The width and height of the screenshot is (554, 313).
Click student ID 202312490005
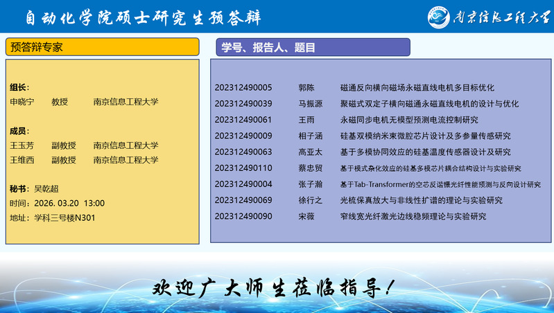coord(243,88)
